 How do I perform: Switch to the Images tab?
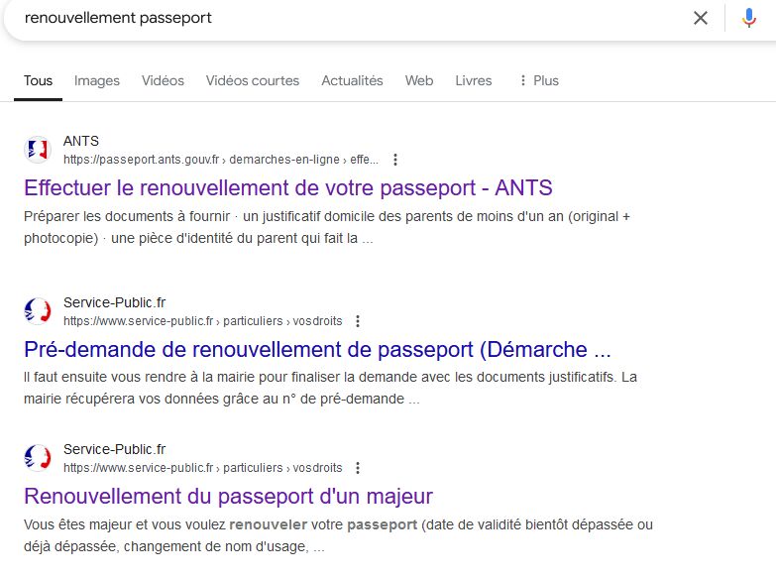pyautogui.click(x=97, y=80)
